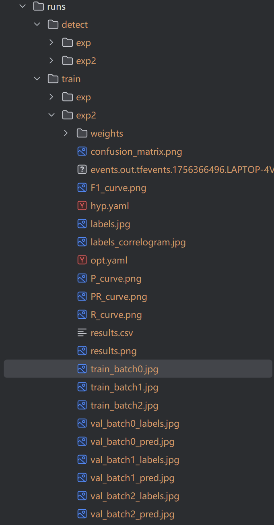Select the detect folder name
274x525 pixels.
click(75, 25)
